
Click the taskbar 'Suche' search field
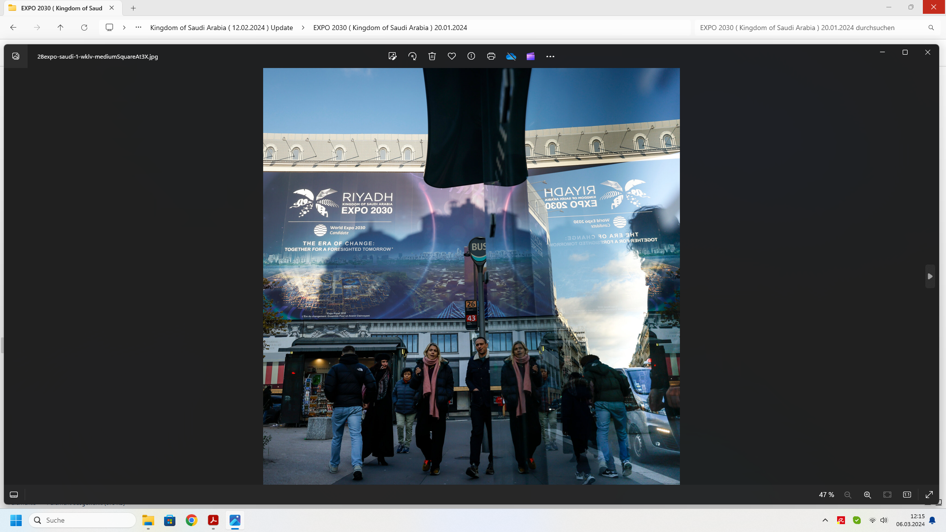[x=82, y=520]
